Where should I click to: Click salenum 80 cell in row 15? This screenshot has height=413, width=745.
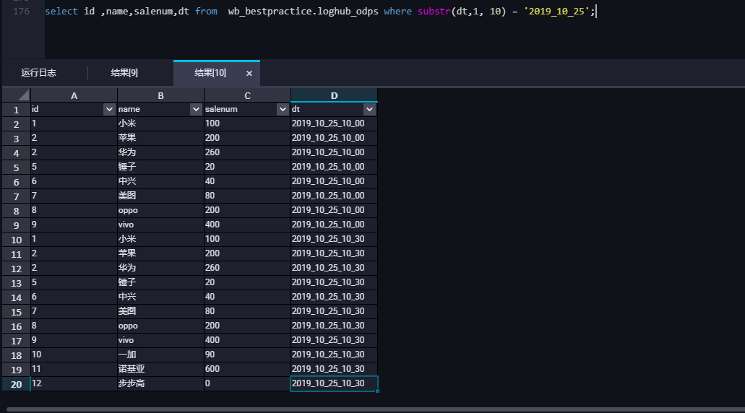pos(247,311)
